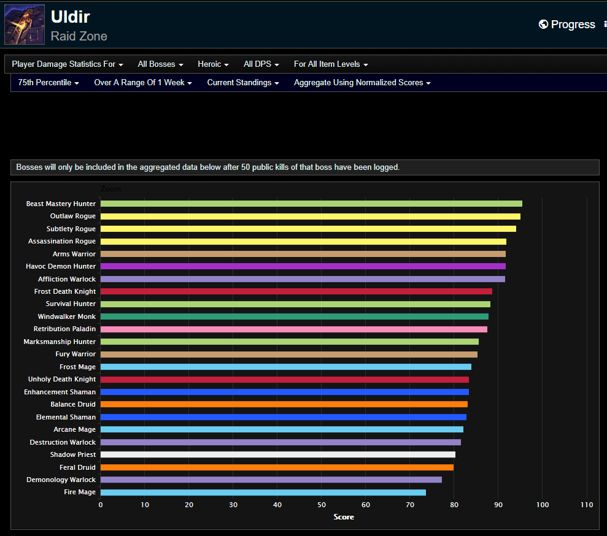Click the Progress link at top right
Image resolution: width=607 pixels, height=536 pixels.
(573, 24)
